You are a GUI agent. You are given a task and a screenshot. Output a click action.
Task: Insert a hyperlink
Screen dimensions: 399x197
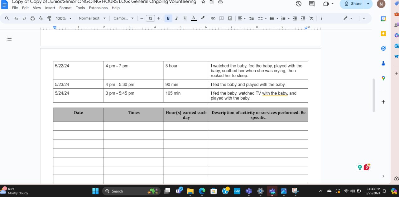tap(213, 18)
